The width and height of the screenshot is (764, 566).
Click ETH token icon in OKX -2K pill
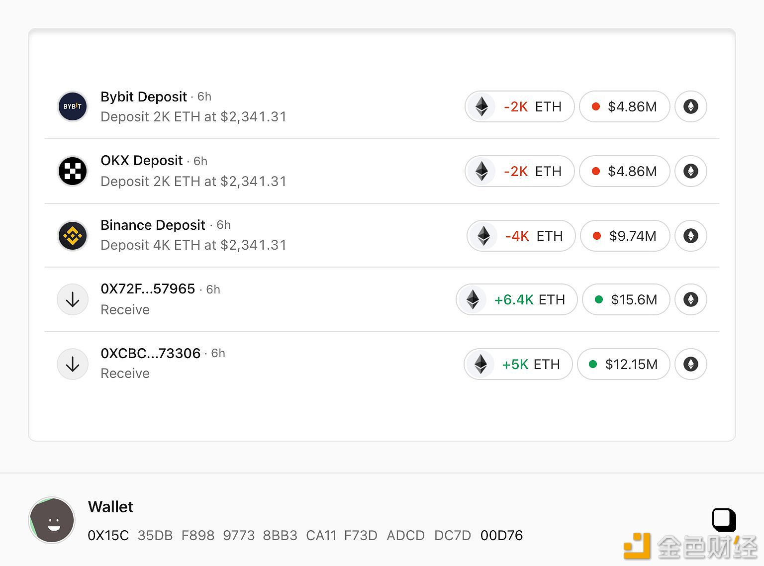tap(481, 171)
